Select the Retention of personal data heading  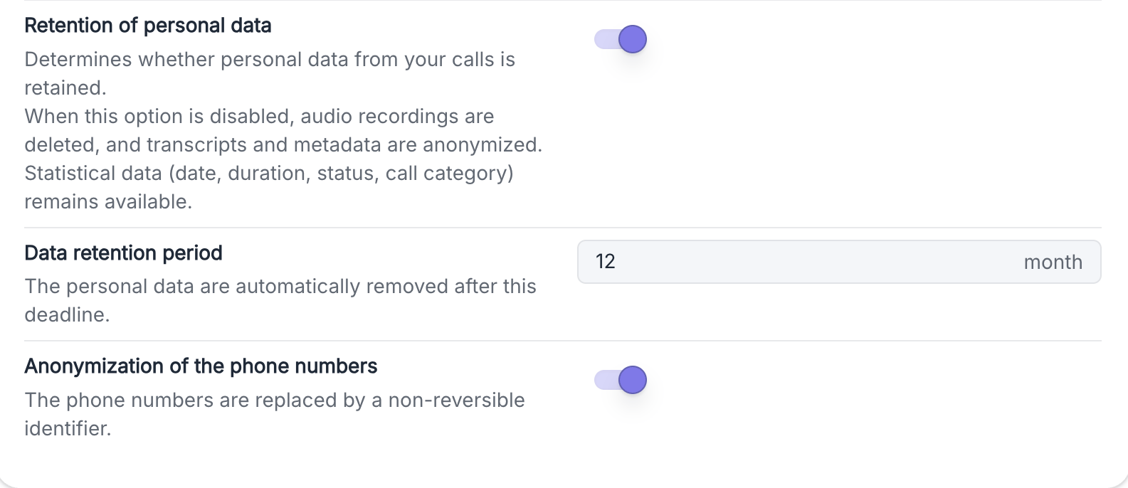[x=148, y=26]
